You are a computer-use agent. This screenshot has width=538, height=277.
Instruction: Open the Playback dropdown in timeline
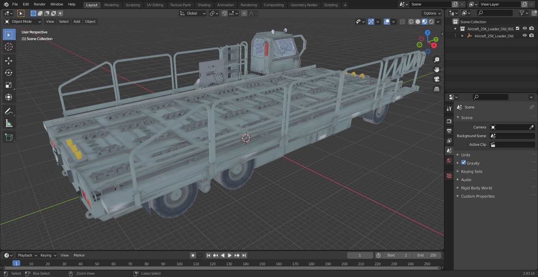[27, 255]
